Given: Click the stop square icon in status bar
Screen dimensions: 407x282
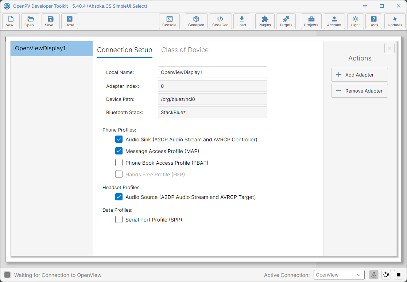Looking at the screenshot, I should pyautogui.click(x=399, y=275).
